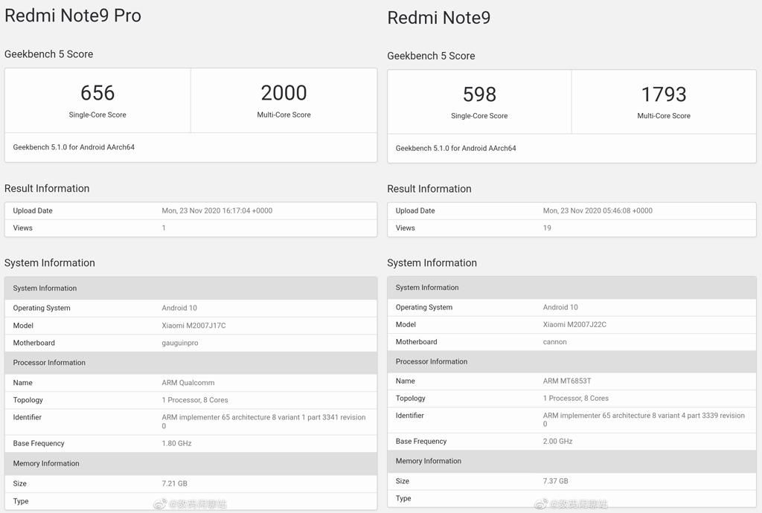Click the 7.37 GB memory size
Viewport: 762px width, 513px height.
click(556, 482)
